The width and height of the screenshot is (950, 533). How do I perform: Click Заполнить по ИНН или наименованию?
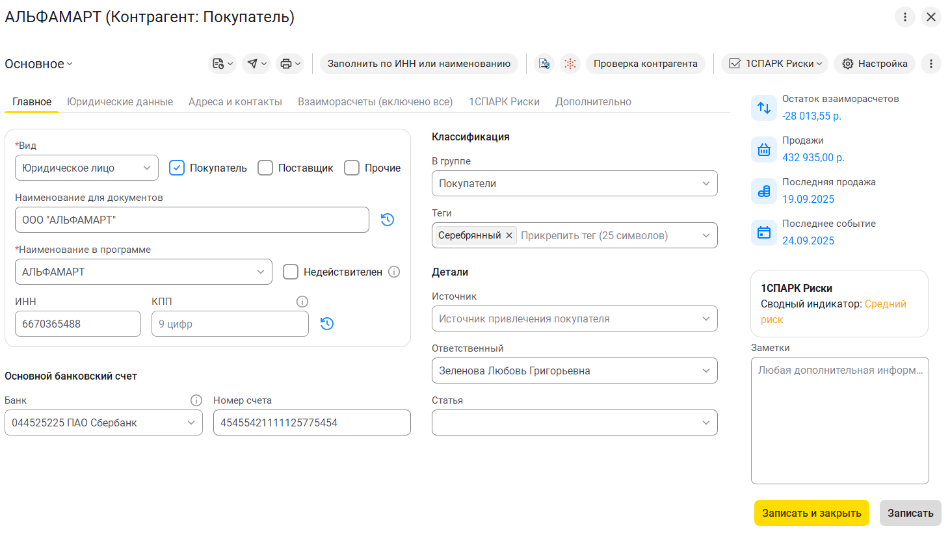419,64
